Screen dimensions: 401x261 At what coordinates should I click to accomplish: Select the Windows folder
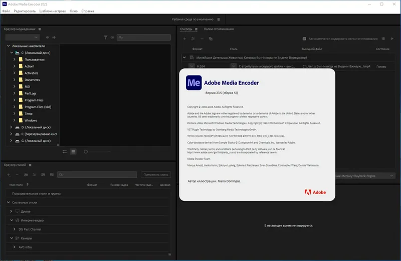(x=31, y=120)
